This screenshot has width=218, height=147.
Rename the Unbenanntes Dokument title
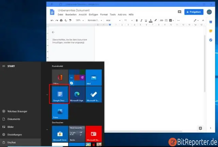tap(74, 10)
